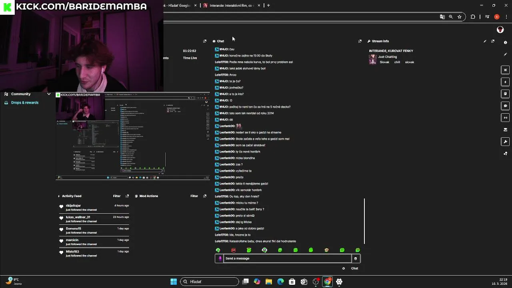
Task: Click the brown monkey-face emote
Action: (x=326, y=250)
